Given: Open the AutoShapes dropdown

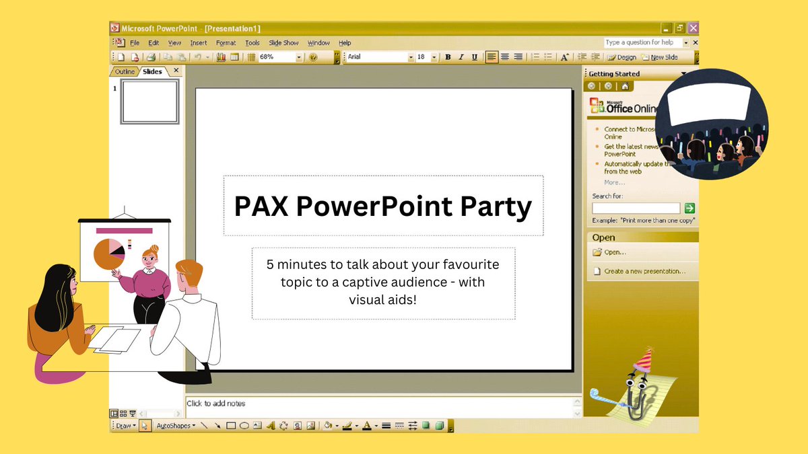Looking at the screenshot, I should (176, 426).
